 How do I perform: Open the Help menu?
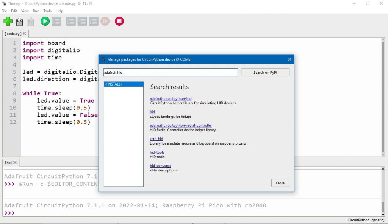point(59,11)
